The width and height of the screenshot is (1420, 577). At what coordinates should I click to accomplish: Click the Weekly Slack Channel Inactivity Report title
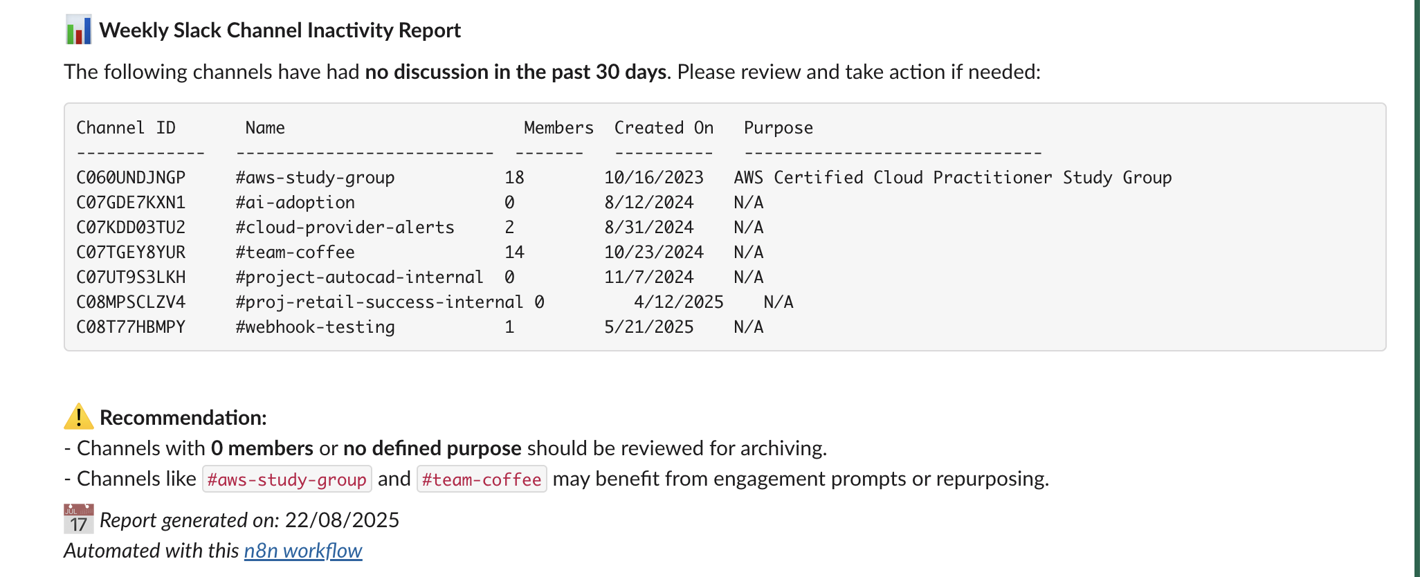280,30
